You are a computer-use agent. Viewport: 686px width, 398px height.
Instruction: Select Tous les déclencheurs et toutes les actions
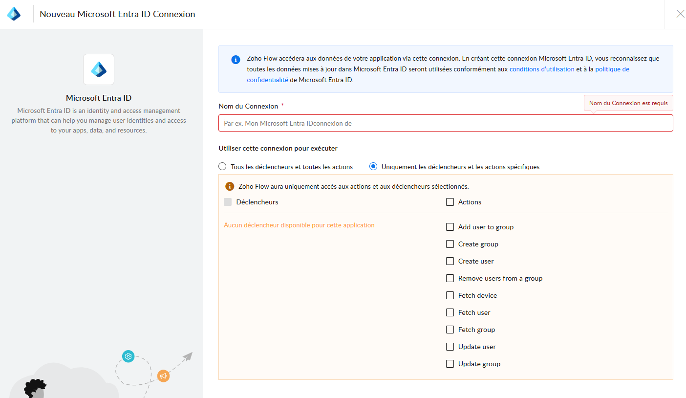pos(222,167)
